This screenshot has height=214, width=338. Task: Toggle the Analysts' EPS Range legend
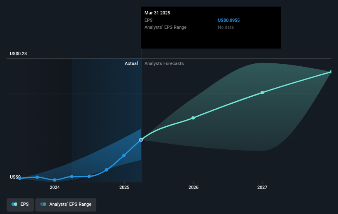66,204
